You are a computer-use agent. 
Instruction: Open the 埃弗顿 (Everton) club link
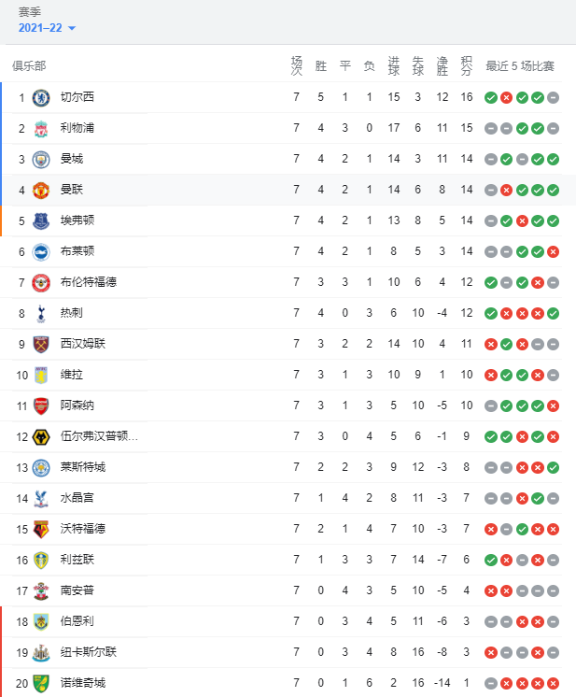pos(77,220)
